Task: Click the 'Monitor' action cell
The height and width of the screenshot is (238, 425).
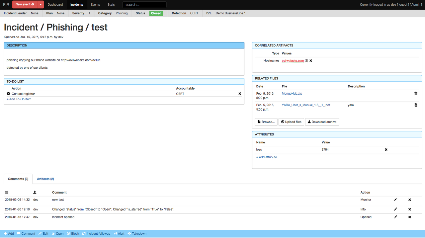Action: tap(366, 199)
